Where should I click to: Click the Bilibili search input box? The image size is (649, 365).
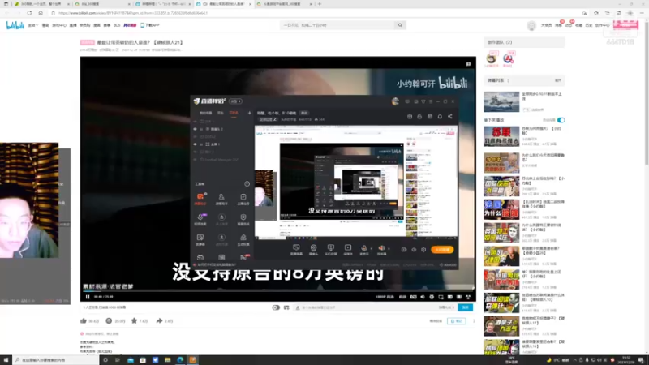337,25
